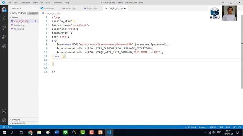Click unsaved dot on chk_login.php tab

point(125,8)
